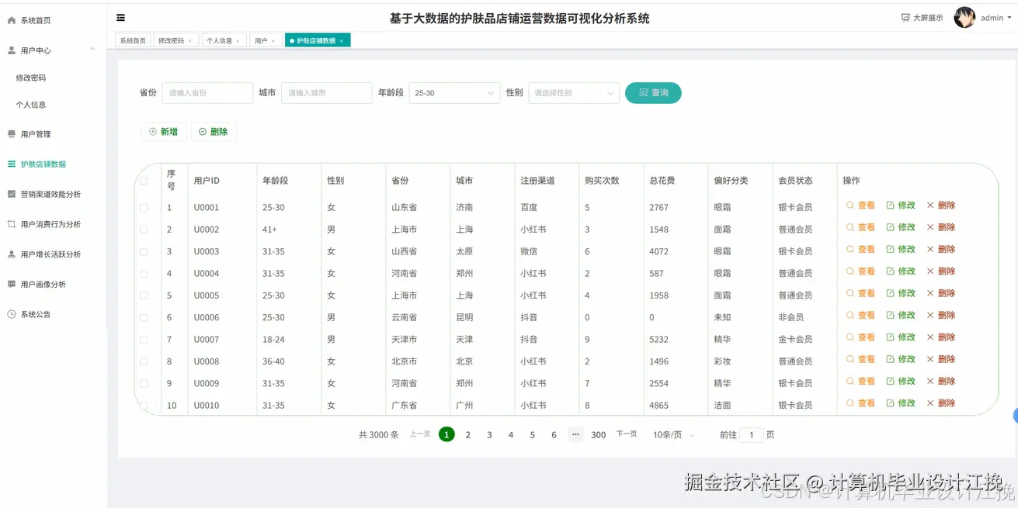Viewport: 1018px width, 508px height.
Task: Open 大屏展示 big-screen display
Action: pos(922,18)
